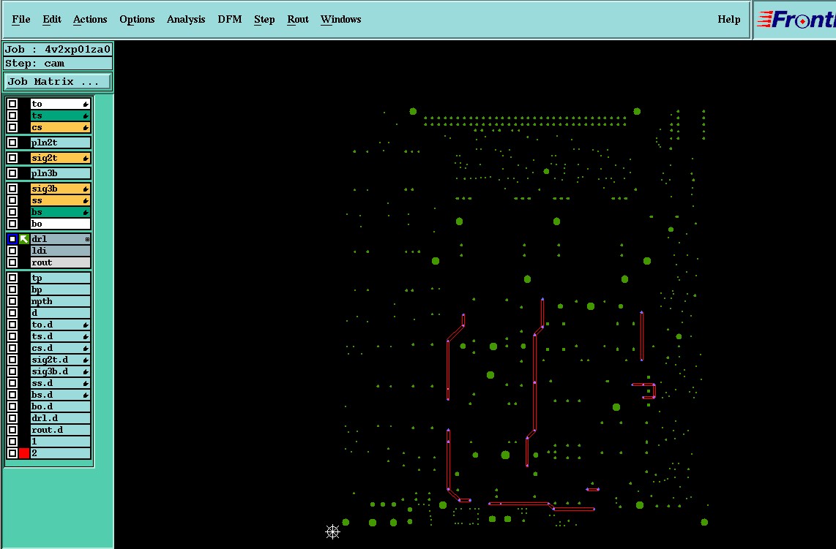
Task: Click the marker icon on the ss.d layer
Action: click(x=86, y=383)
